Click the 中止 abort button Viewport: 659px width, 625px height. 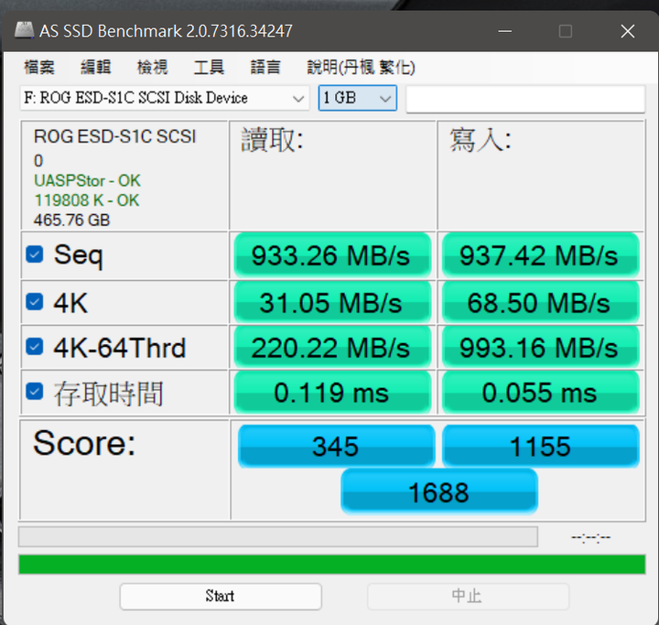click(468, 596)
